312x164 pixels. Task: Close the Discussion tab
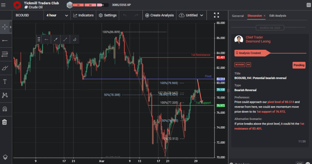[x=264, y=16]
